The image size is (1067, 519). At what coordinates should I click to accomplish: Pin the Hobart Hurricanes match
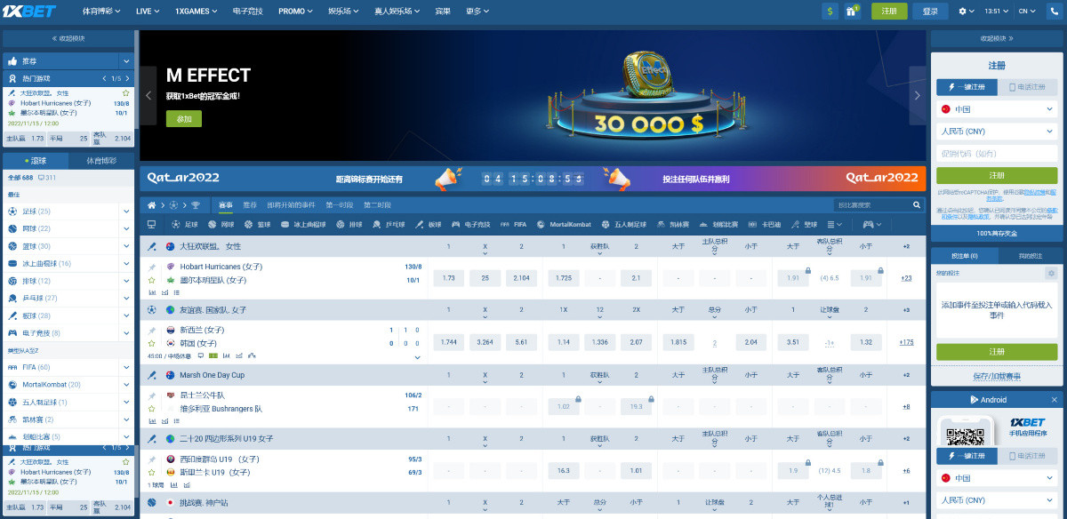pyautogui.click(x=152, y=267)
